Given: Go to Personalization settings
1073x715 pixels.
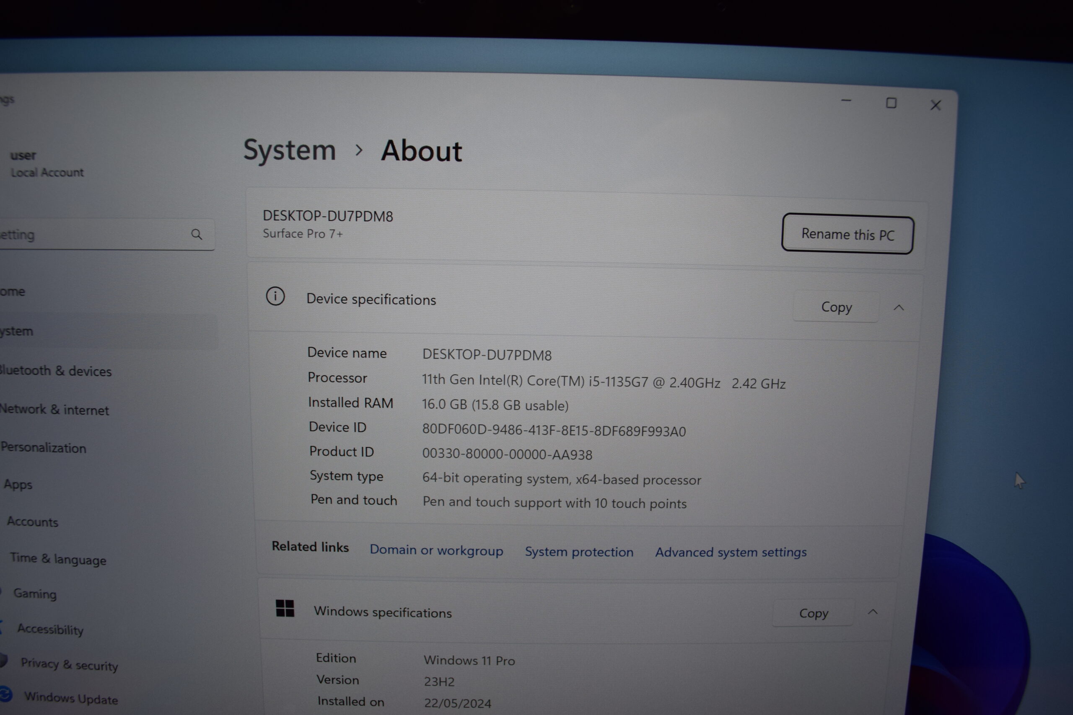Looking at the screenshot, I should (x=43, y=447).
